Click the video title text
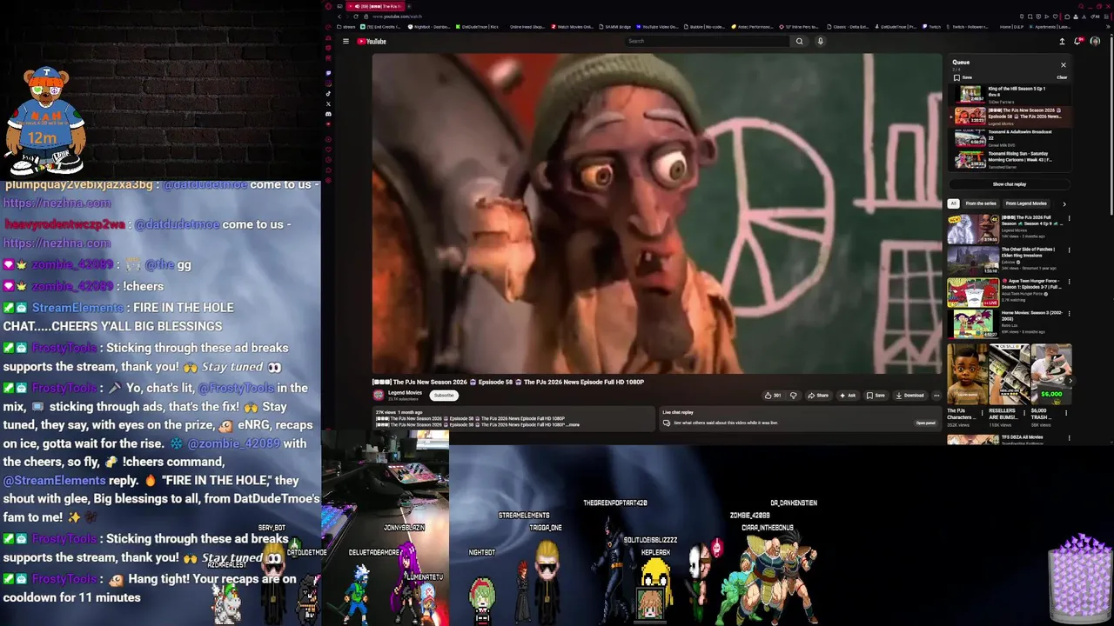1114x626 pixels. point(509,382)
